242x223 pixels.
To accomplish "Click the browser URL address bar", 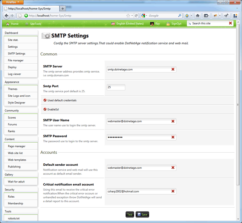I will click(77, 16).
